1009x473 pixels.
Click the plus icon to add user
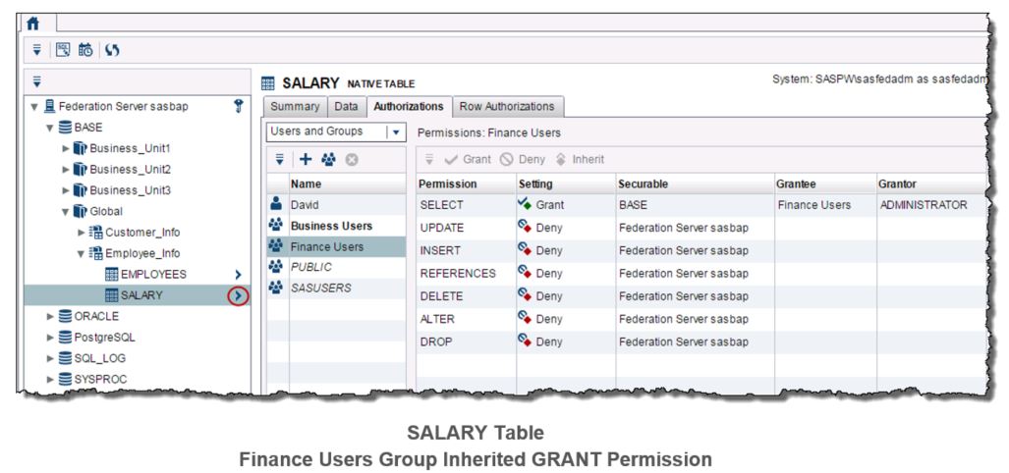[x=306, y=158]
